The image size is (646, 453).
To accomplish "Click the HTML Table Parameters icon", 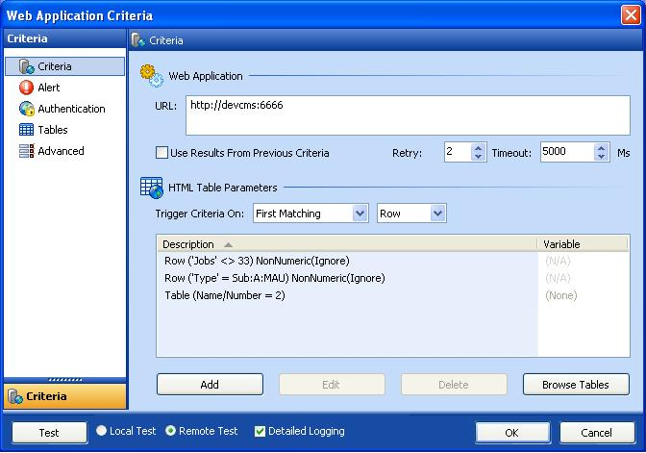I will point(152,188).
